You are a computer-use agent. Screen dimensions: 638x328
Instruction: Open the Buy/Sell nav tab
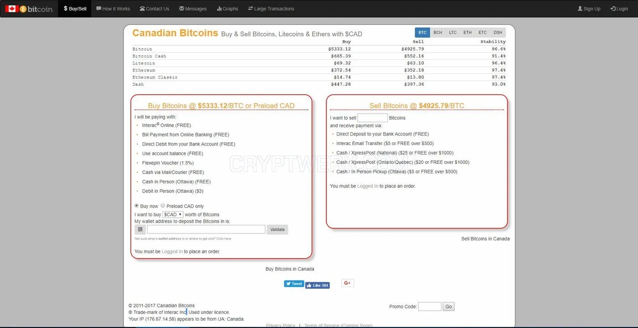(75, 9)
